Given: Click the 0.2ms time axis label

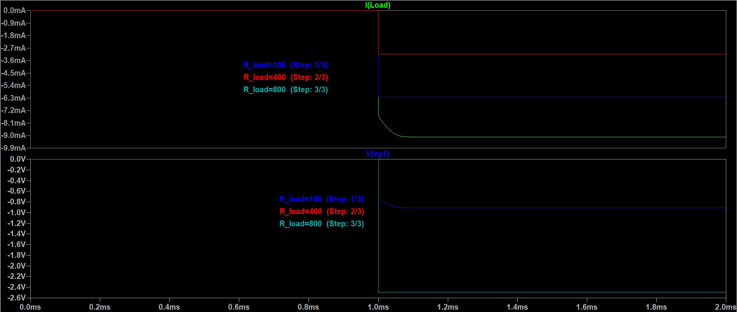Looking at the screenshot, I should coord(100,307).
